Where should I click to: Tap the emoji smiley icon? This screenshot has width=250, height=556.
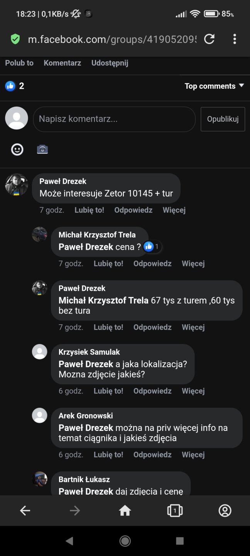(x=17, y=149)
